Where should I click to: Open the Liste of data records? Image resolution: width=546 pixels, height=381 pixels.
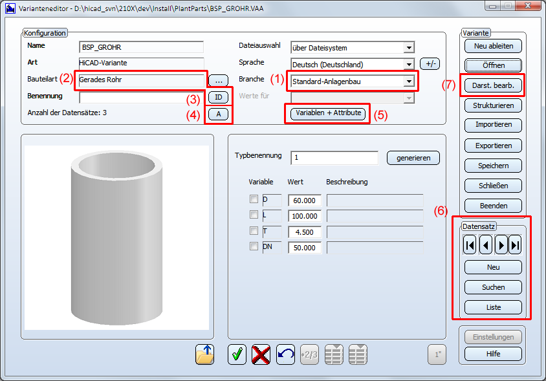point(493,307)
